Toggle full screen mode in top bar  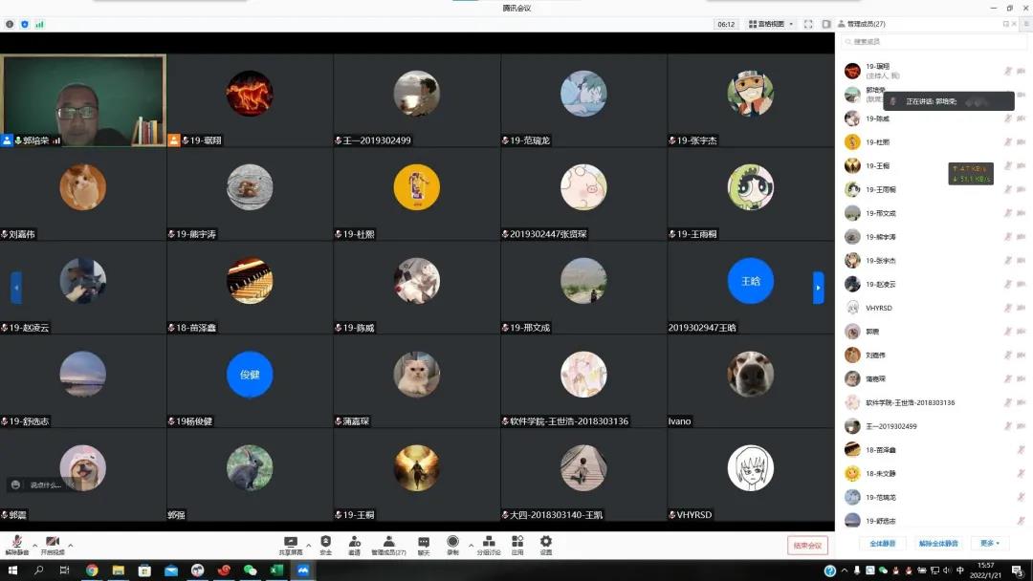808,24
